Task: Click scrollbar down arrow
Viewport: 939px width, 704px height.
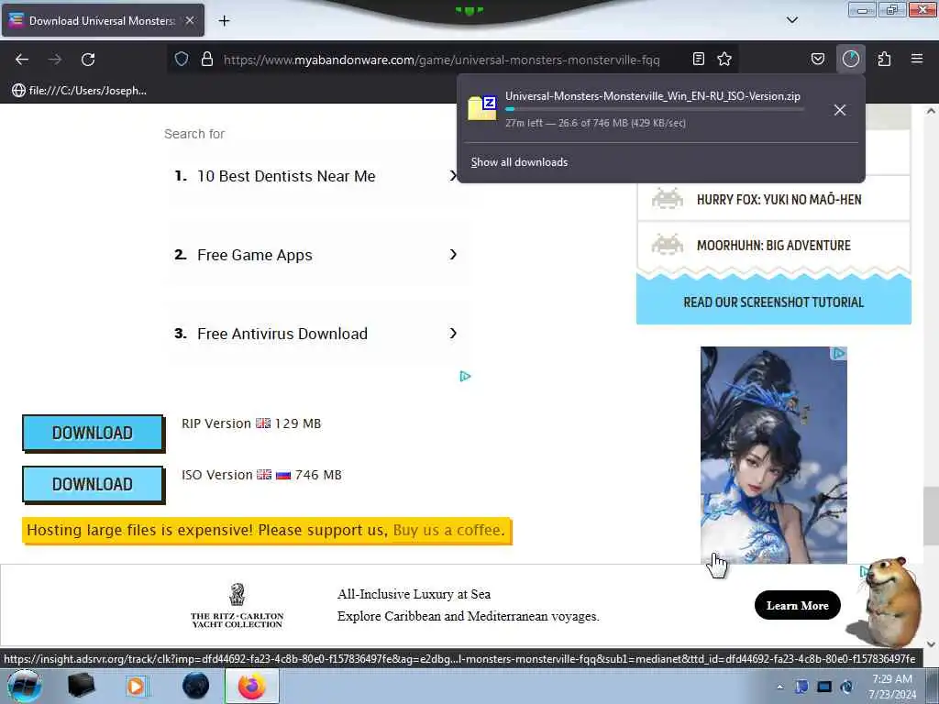Action: 931,644
